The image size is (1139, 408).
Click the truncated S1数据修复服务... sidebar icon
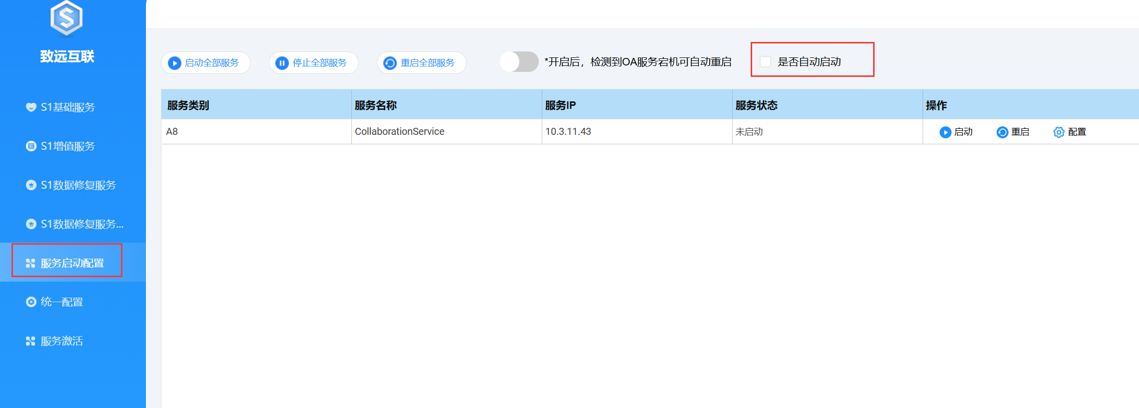point(31,224)
